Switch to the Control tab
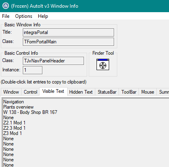Screen dimensions: 169x167 (31, 92)
